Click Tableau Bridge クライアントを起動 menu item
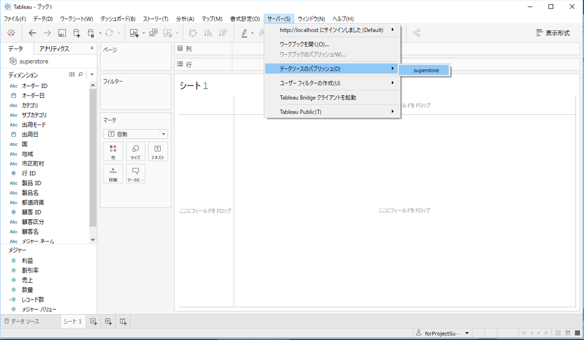 click(x=332, y=98)
